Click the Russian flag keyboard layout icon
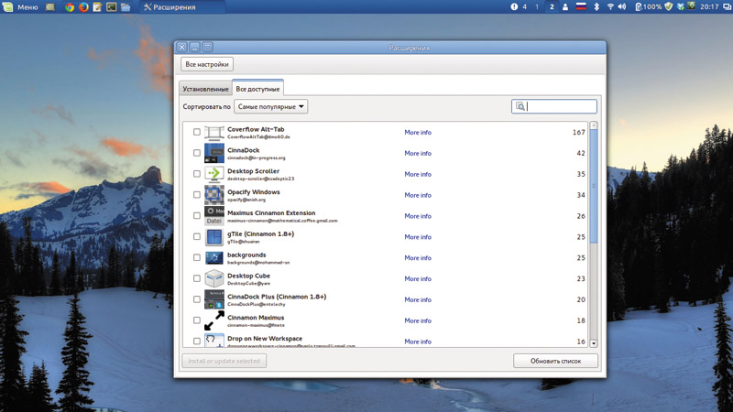The width and height of the screenshot is (733, 412). [x=581, y=7]
